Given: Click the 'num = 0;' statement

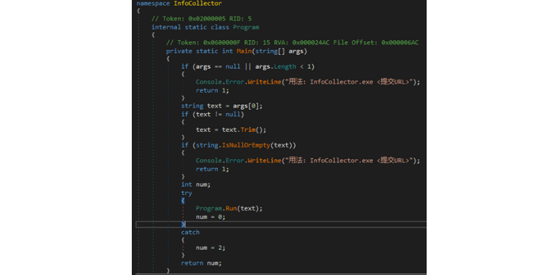Looking at the screenshot, I should pos(211,217).
